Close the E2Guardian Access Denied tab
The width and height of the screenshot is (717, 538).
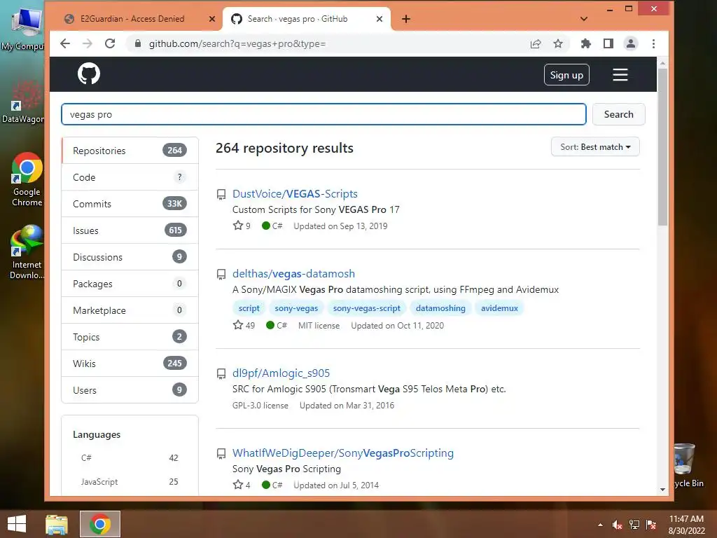tap(211, 19)
